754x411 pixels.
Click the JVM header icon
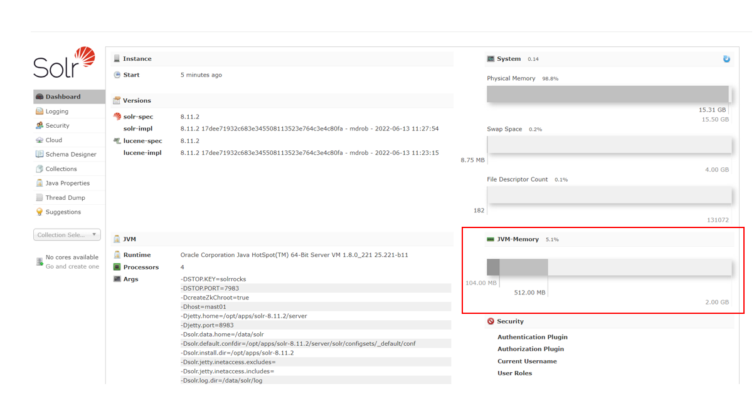pos(117,239)
